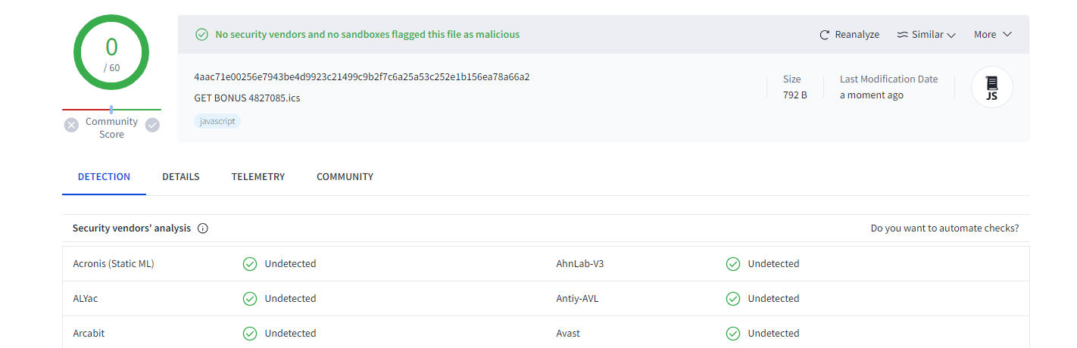
Task: Click the AhnLab-V3 Undetected checkmark icon
Action: click(x=733, y=264)
